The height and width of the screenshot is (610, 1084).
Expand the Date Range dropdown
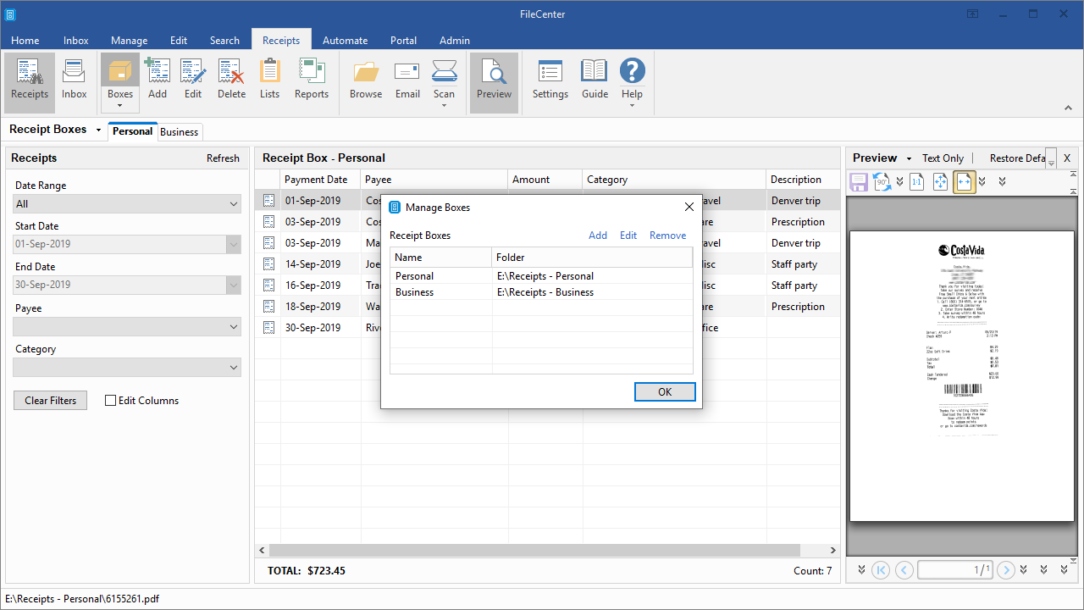coord(127,204)
